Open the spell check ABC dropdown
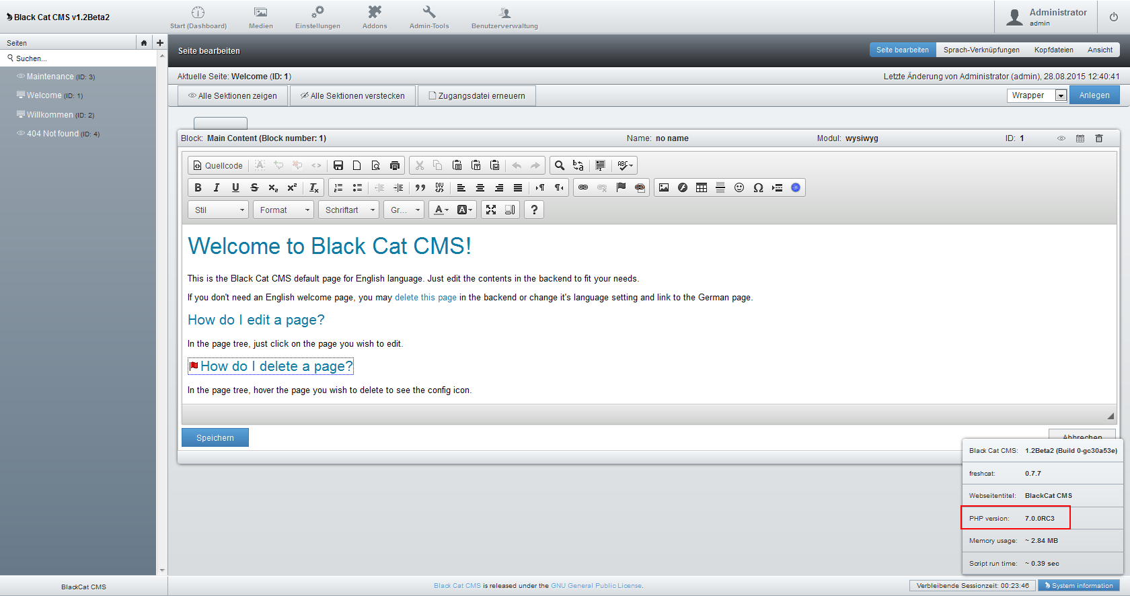The height and width of the screenshot is (596, 1130). point(625,165)
